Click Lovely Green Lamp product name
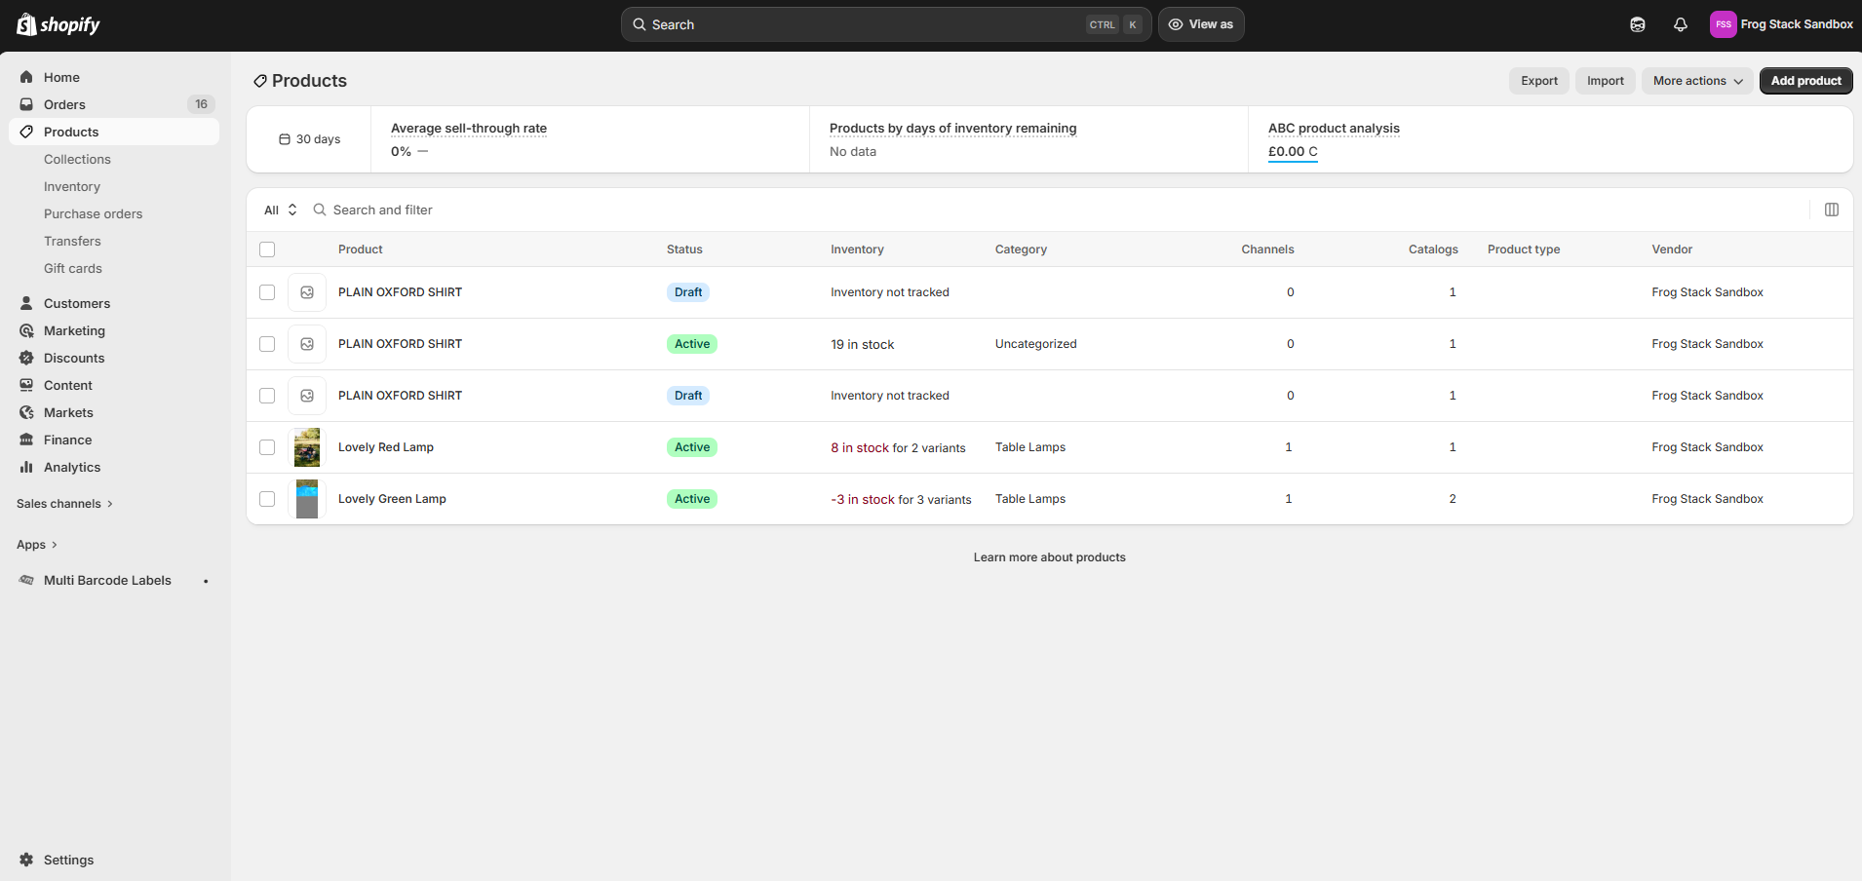The width and height of the screenshot is (1862, 881). coord(392,499)
